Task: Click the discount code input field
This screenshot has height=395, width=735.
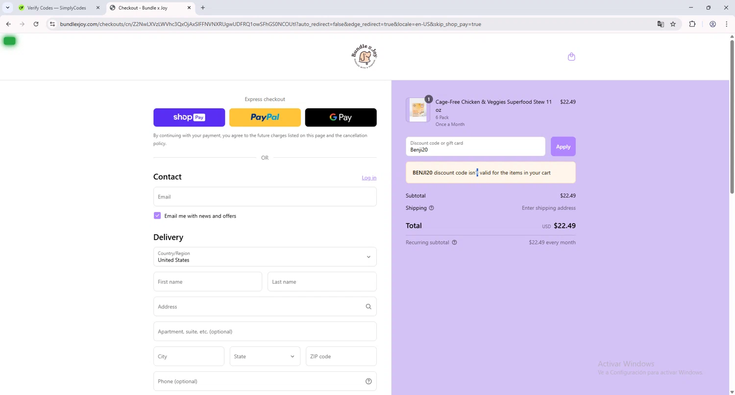Action: 475,147
